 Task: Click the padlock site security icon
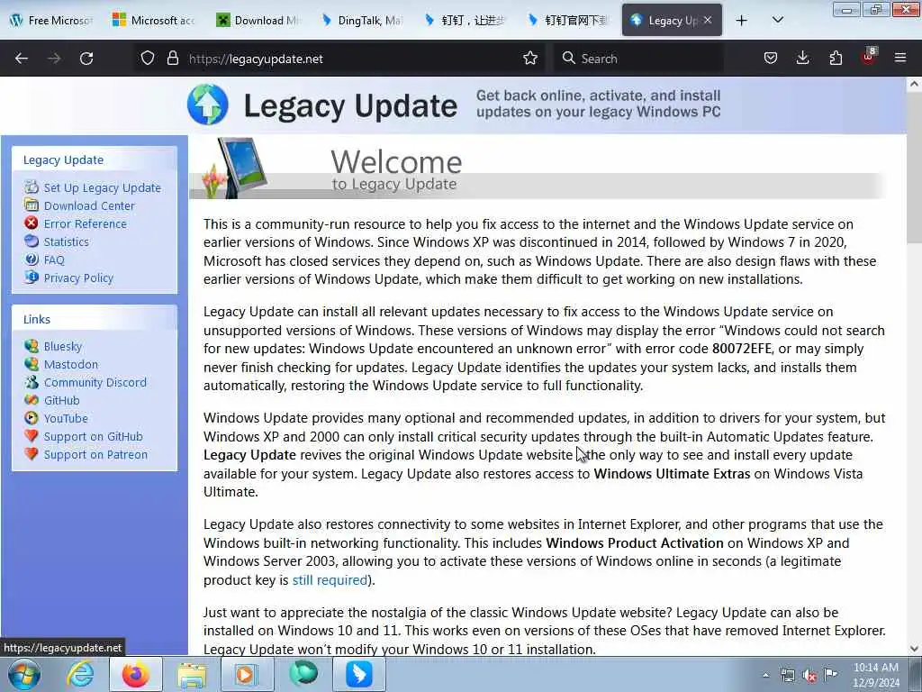click(x=172, y=59)
